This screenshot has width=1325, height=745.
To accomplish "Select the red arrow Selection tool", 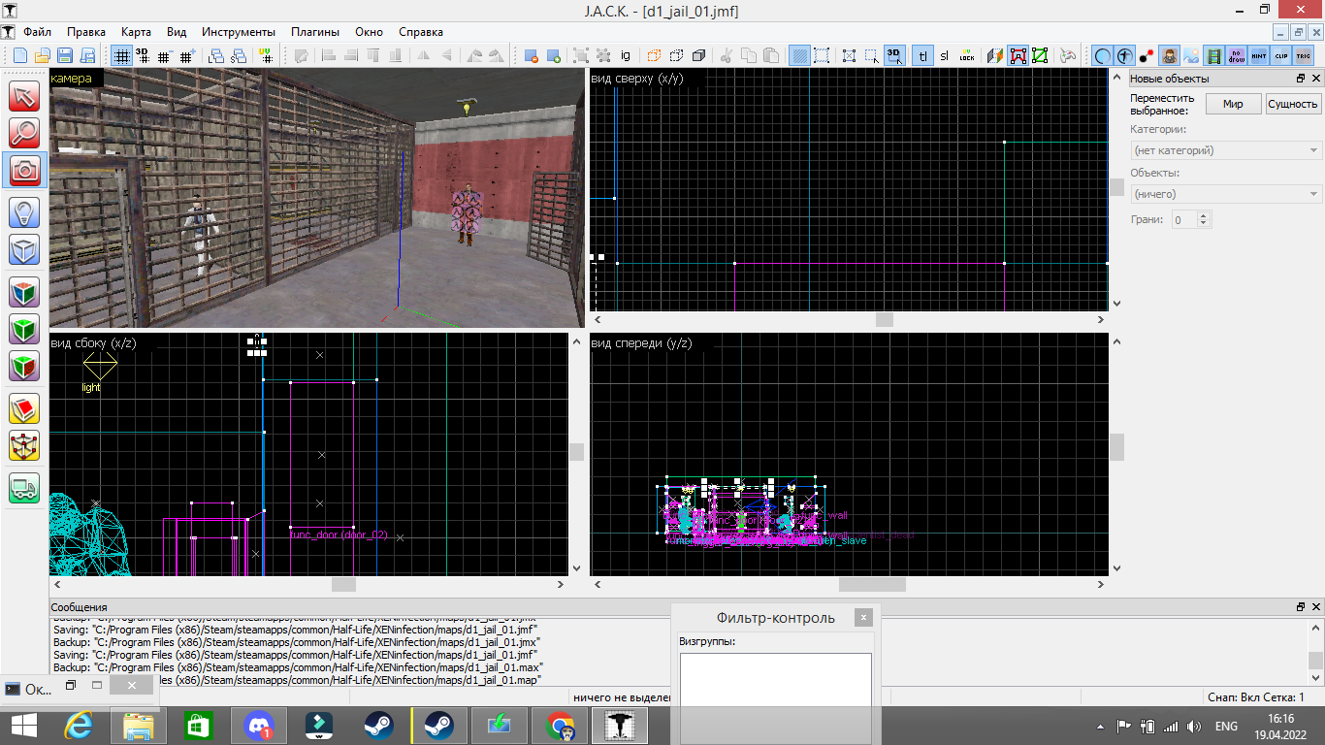I will click(x=24, y=96).
